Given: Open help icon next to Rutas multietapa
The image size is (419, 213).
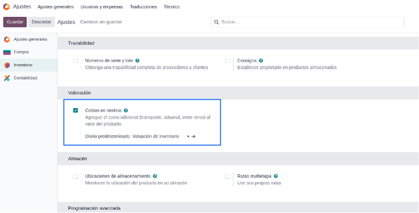Looking at the screenshot, I should pyautogui.click(x=276, y=176).
